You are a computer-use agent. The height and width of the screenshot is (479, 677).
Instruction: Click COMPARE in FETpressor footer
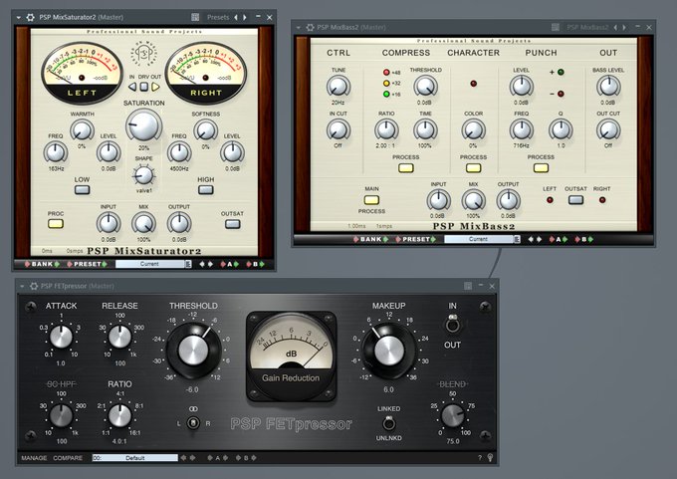[68, 458]
